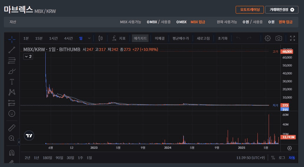Screen dimensions: 304x167
Task: Click the 마브렉스 coin title
Action: (18, 9)
